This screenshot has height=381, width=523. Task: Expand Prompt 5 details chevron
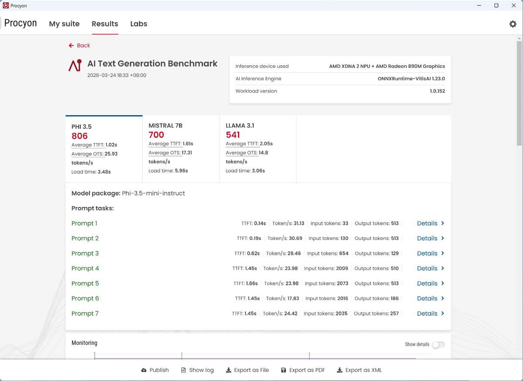[442, 283]
